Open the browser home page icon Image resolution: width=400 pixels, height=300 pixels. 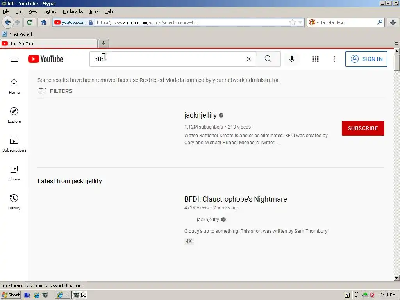44,22
